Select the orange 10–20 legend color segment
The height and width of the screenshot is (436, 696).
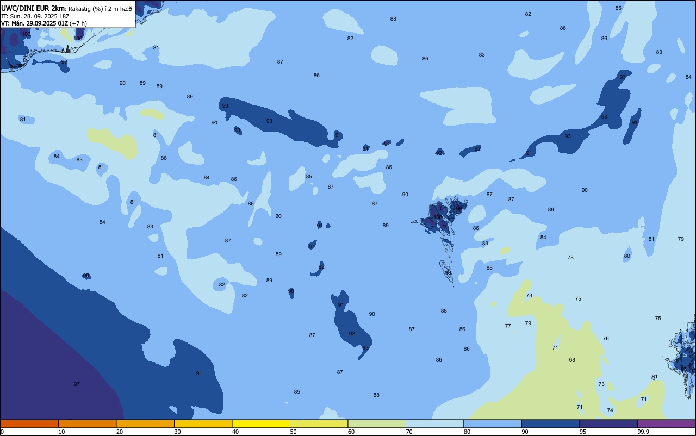coord(87,423)
